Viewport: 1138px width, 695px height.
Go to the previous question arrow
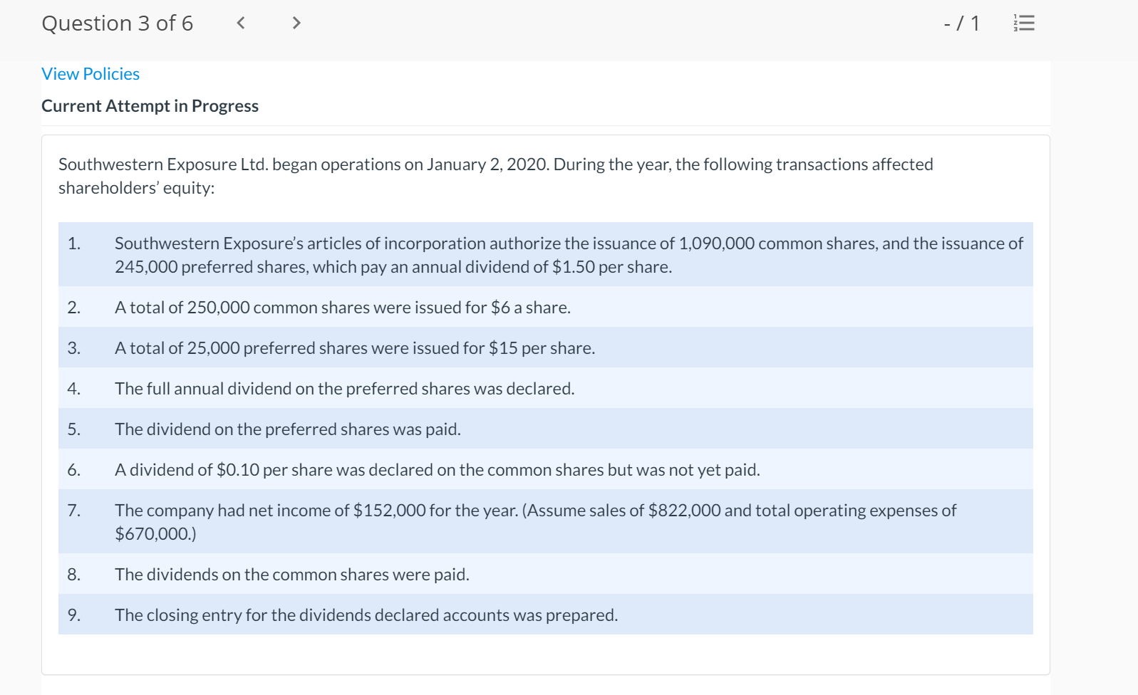(241, 23)
